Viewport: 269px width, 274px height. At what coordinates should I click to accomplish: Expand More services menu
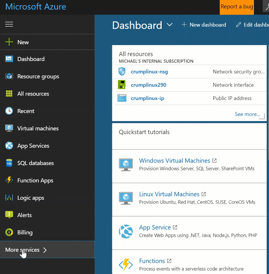[26, 250]
